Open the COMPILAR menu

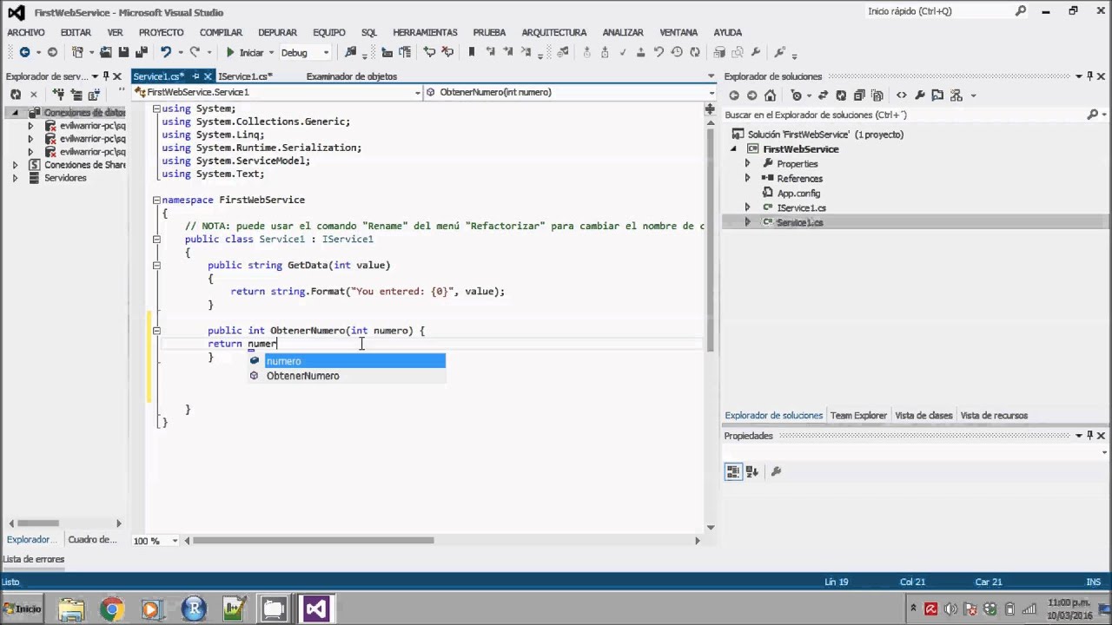(x=221, y=32)
